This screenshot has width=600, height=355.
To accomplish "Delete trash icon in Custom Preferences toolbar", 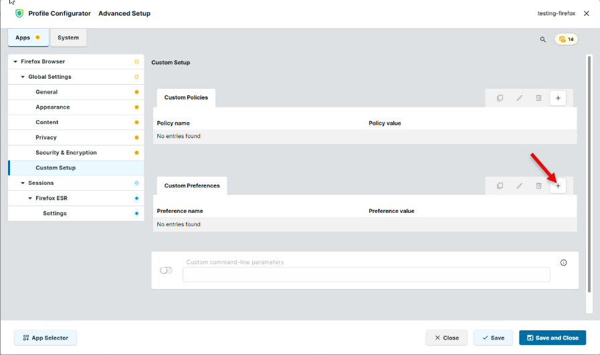I will coord(538,186).
